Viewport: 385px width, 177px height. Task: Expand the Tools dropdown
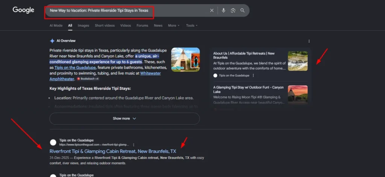tap(192, 26)
